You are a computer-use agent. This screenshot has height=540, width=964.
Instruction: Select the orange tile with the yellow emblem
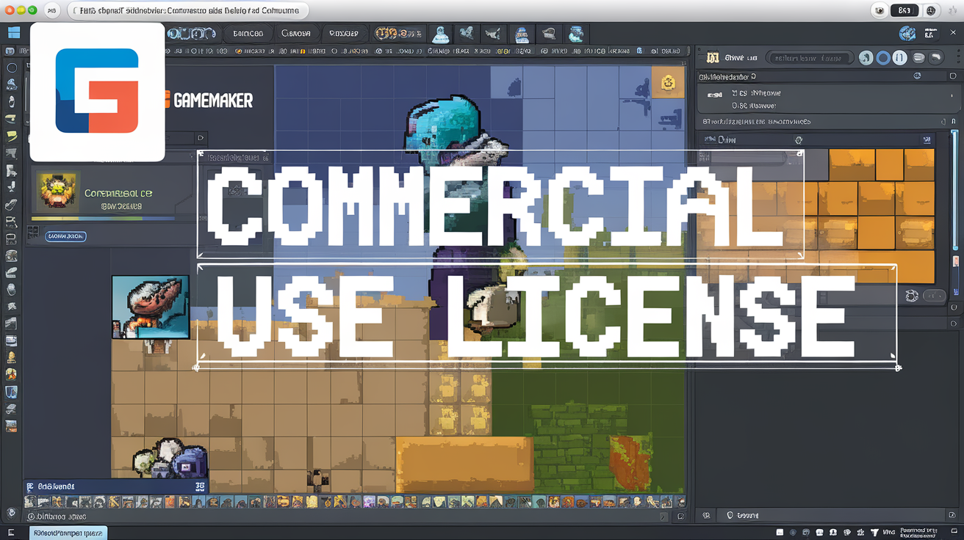click(667, 83)
